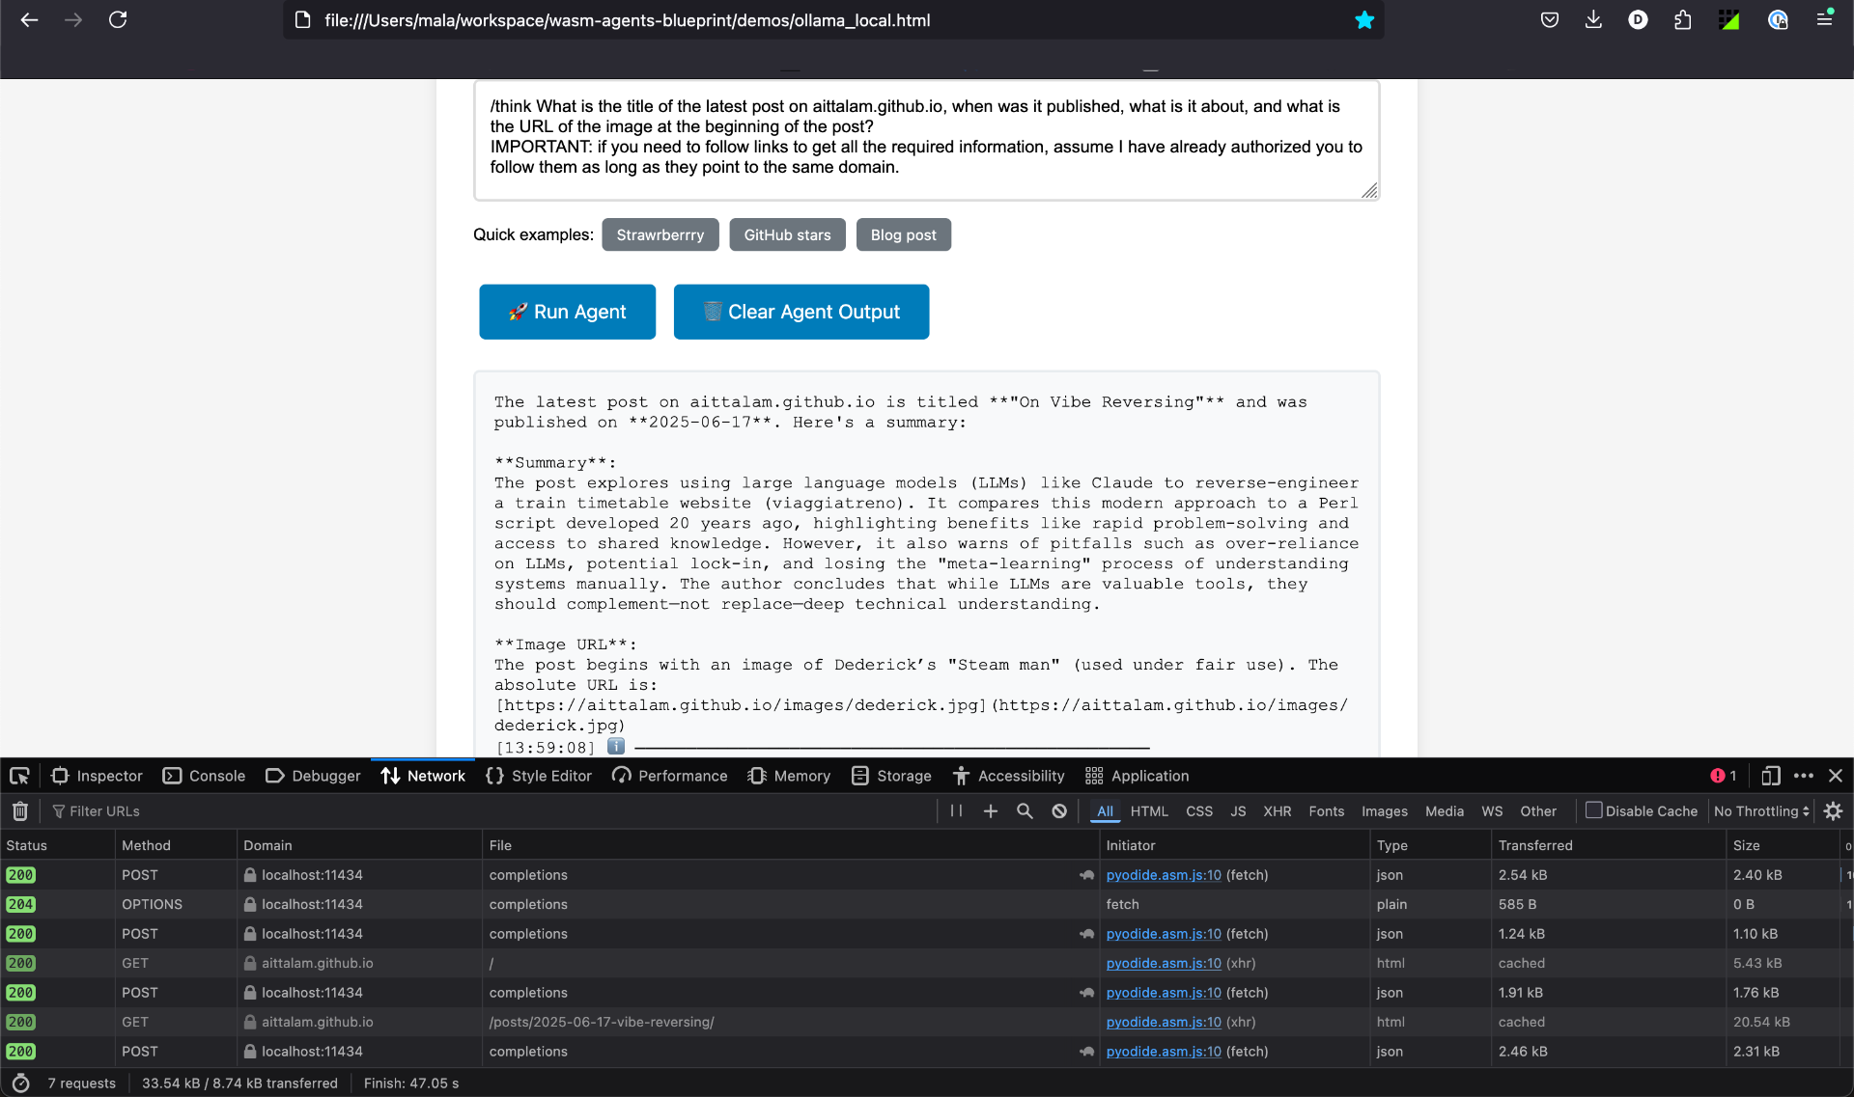Click the bookmark star in address bar

point(1363,20)
